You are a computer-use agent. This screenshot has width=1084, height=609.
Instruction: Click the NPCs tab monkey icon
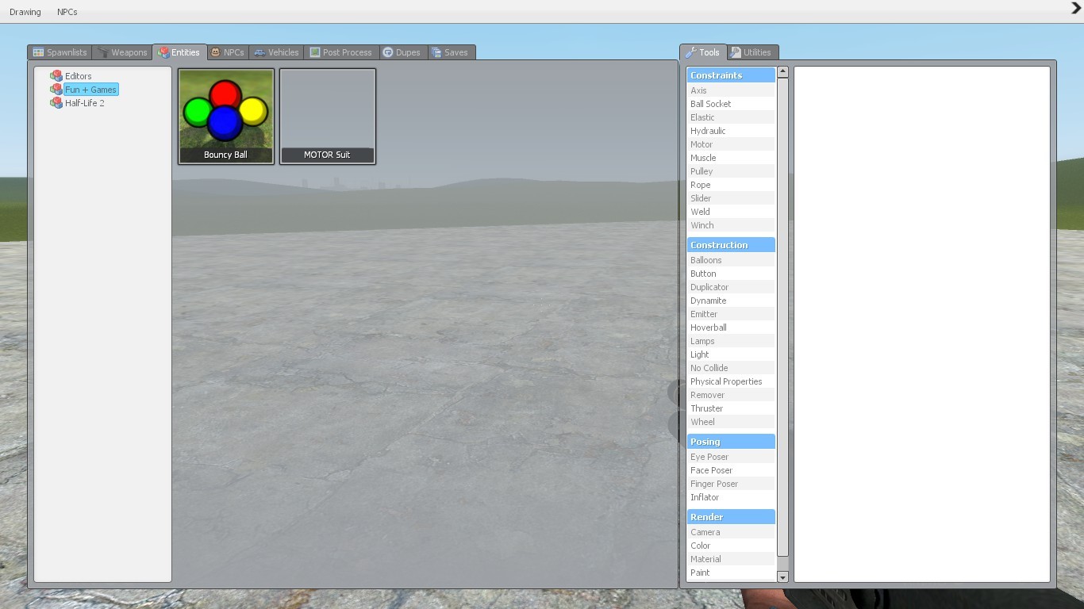coord(215,52)
